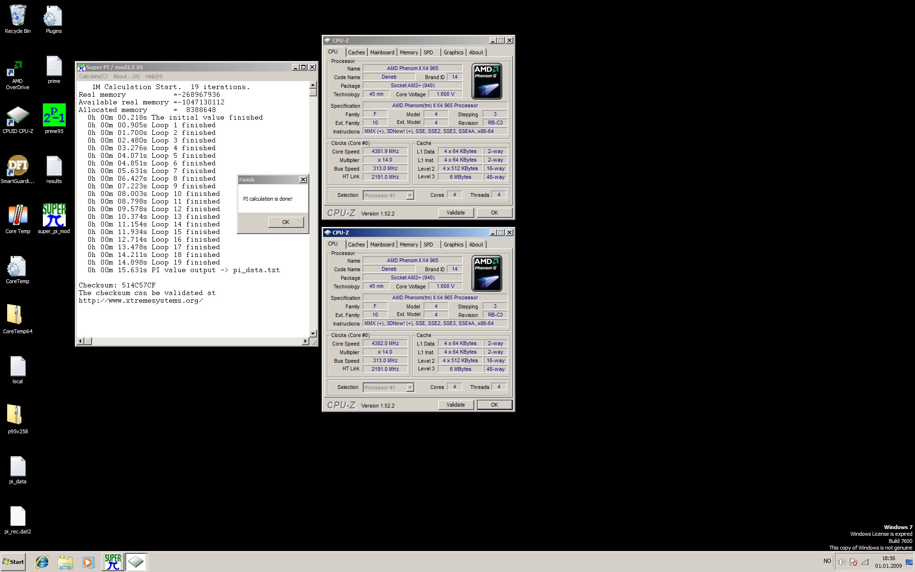Open p95v258 zip folder

(18, 419)
